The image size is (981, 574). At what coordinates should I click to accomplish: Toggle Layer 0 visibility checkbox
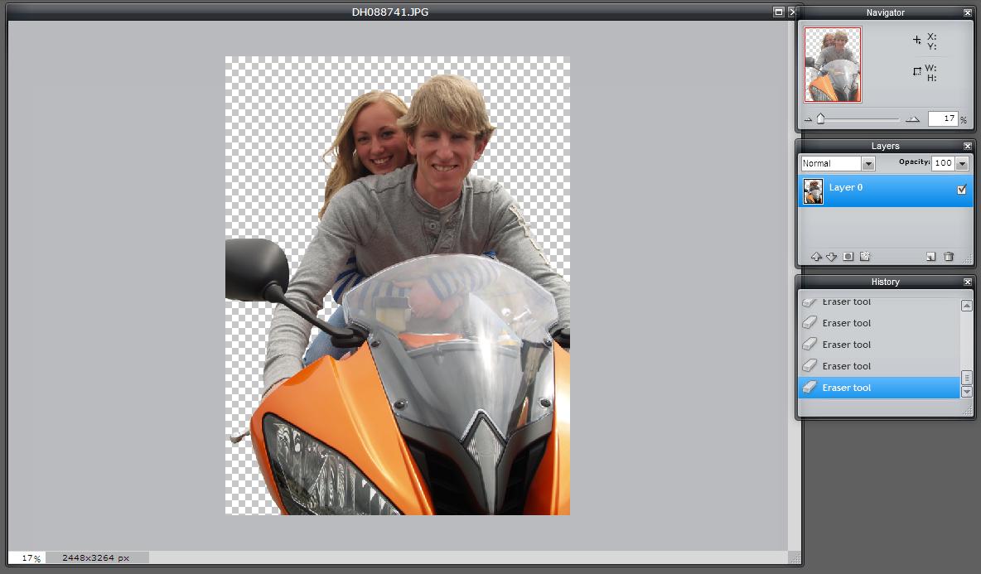[961, 188]
